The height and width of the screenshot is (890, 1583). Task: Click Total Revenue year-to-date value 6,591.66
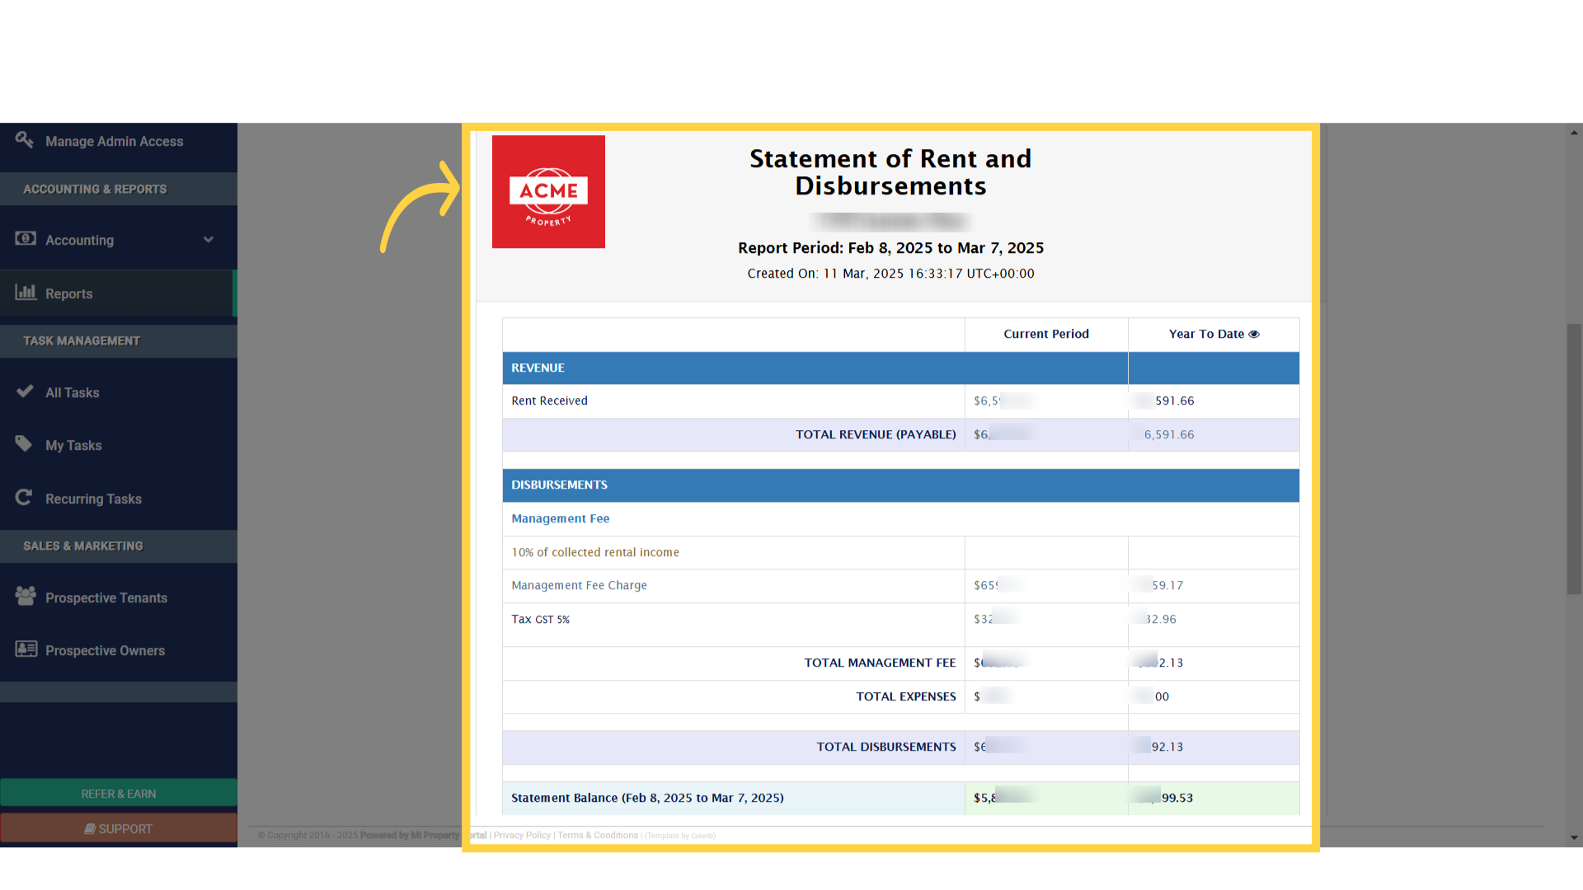click(1168, 434)
